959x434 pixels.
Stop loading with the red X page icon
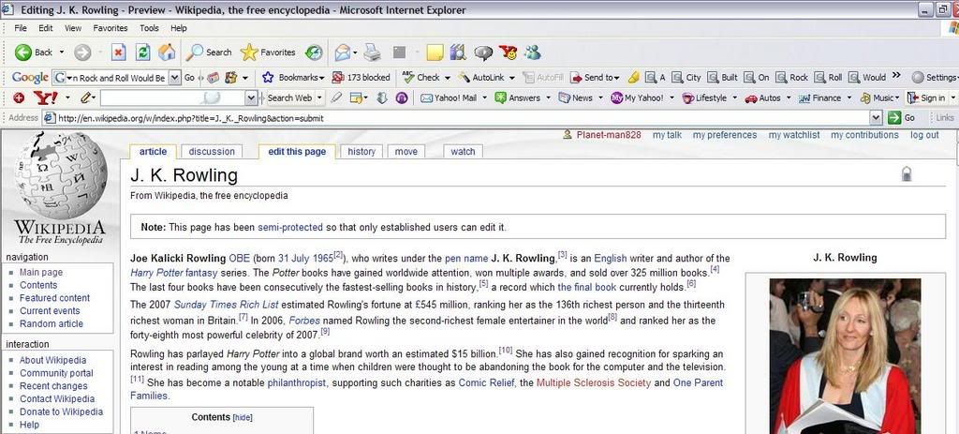click(119, 52)
